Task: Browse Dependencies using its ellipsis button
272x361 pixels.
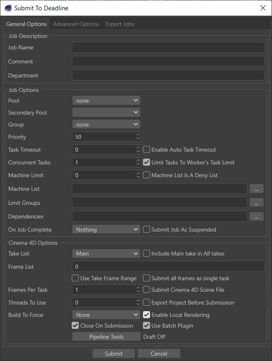Action: pyautogui.click(x=256, y=216)
